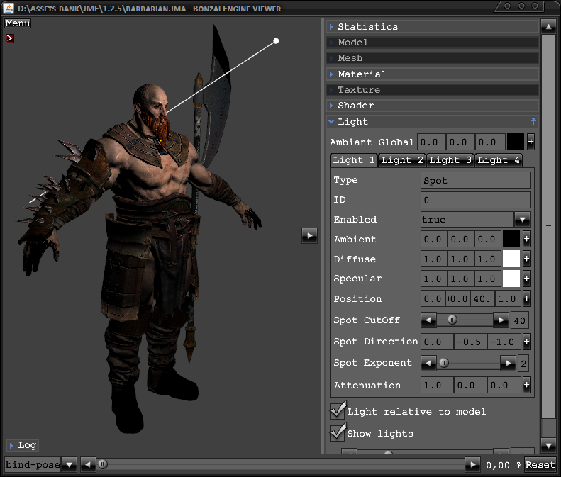This screenshot has width=561, height=477.
Task: Expand the Statistics section
Action: 367,27
